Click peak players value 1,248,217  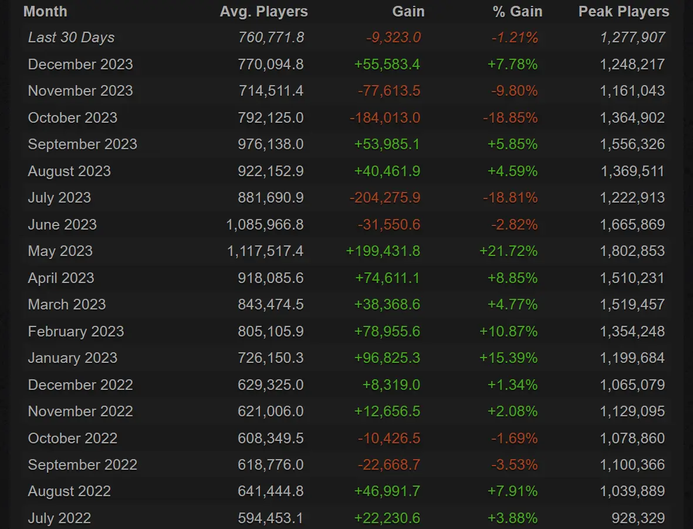pos(632,65)
